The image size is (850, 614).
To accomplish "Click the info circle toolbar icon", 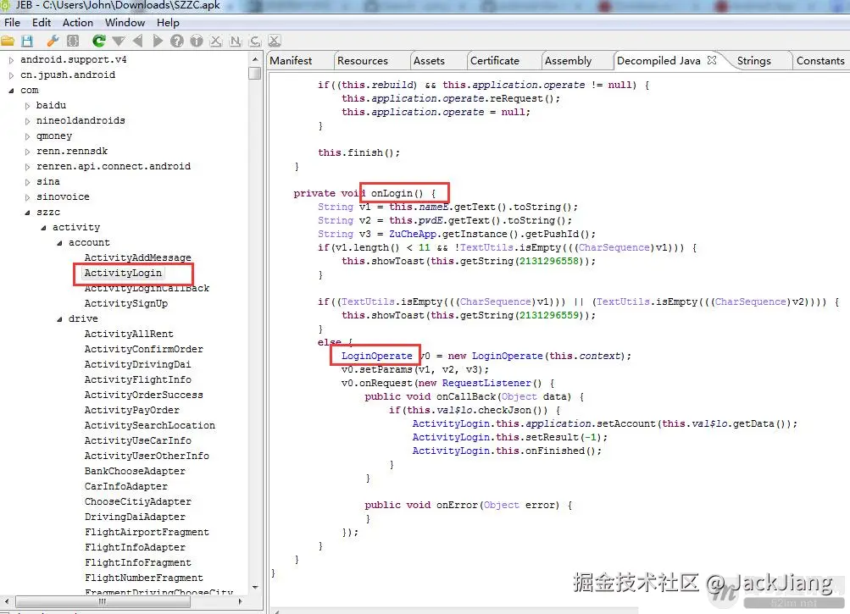I will 197,41.
